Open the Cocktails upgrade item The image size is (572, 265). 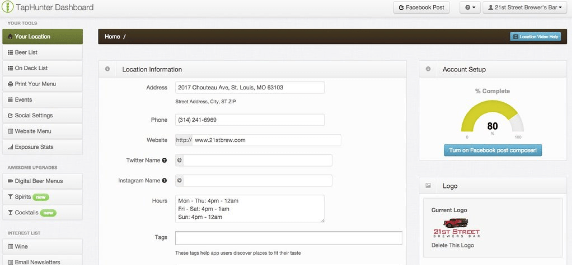pos(43,213)
